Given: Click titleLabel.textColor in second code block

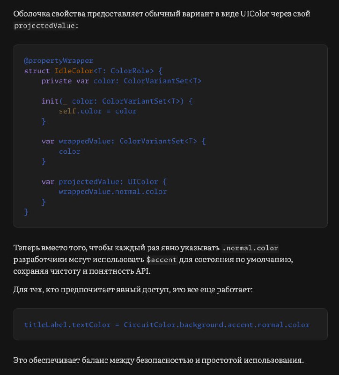Looking at the screenshot, I should (67, 325).
